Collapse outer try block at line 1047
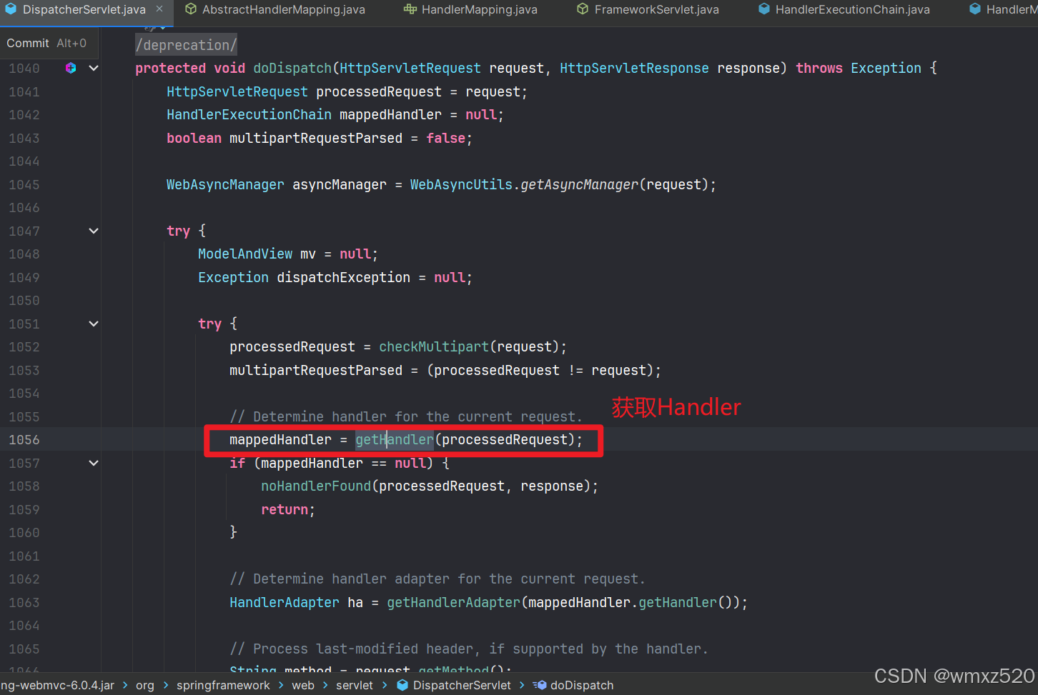The width and height of the screenshot is (1038, 695). 94,231
